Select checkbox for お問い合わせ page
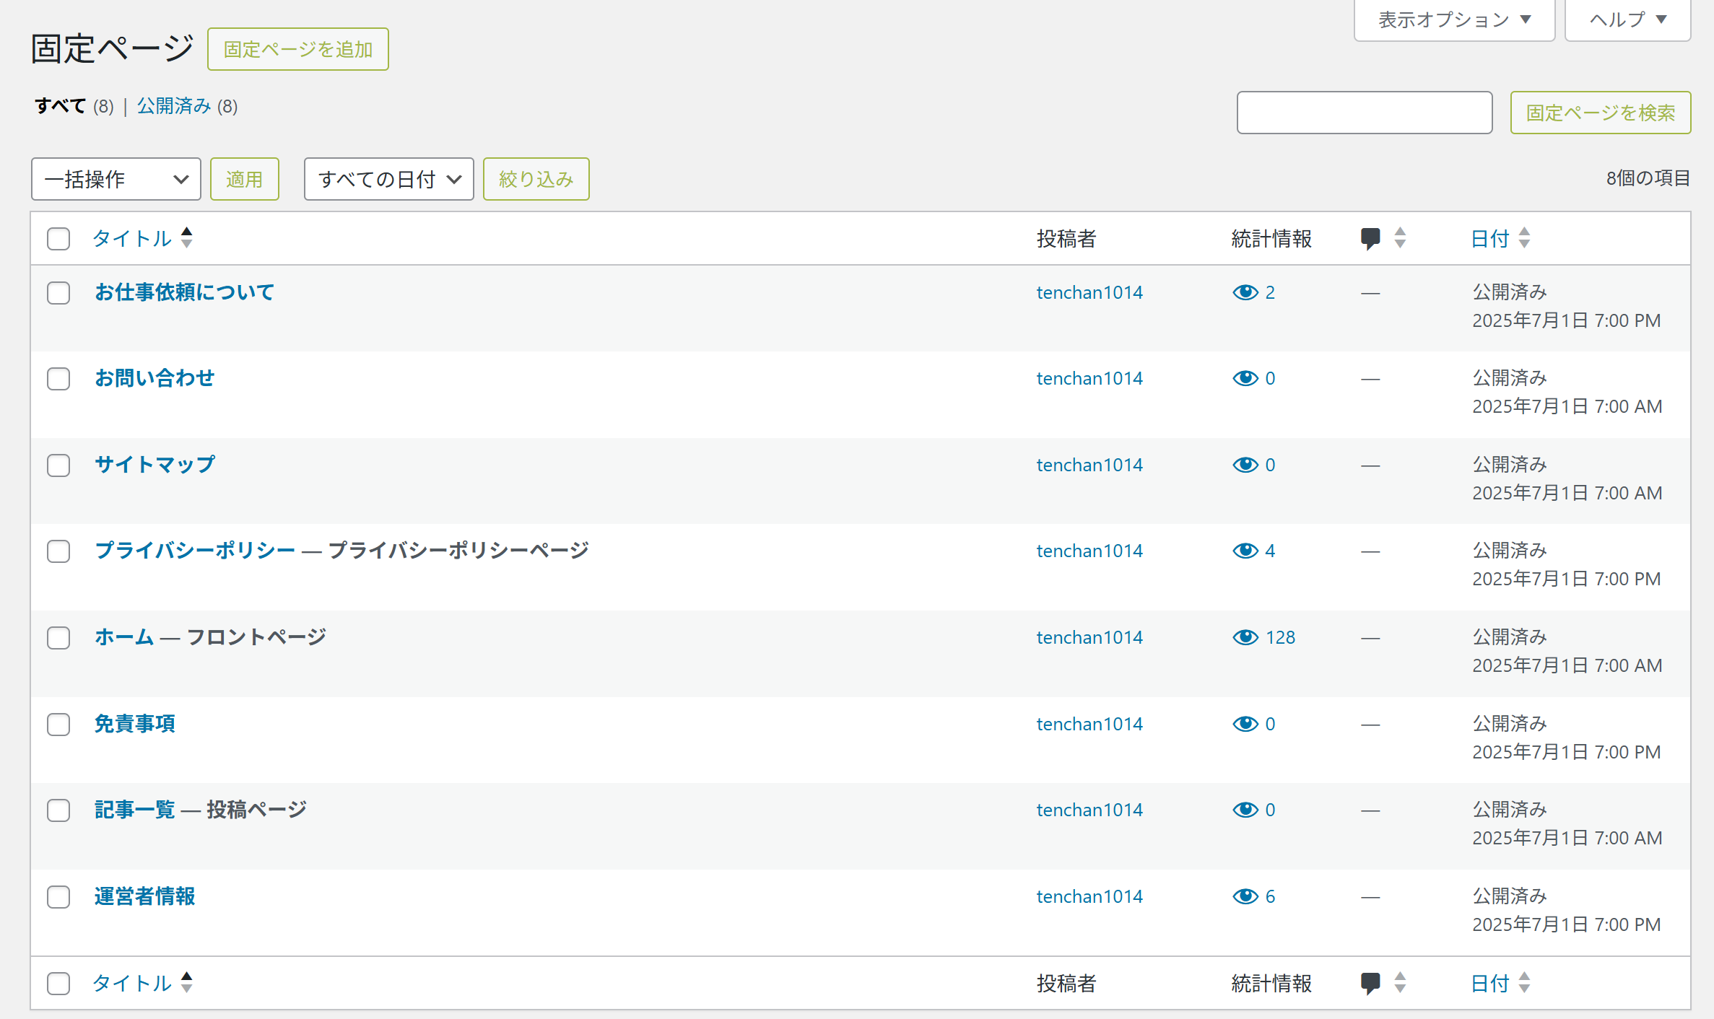The height and width of the screenshot is (1019, 1714). pyautogui.click(x=58, y=379)
